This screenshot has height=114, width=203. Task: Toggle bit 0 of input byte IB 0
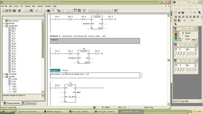[x=196, y=55]
